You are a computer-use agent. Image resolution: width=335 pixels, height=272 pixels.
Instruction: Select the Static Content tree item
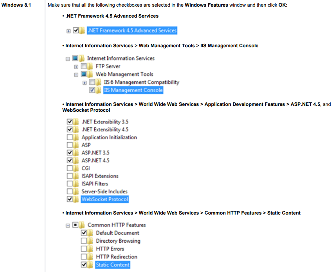click(x=112, y=265)
